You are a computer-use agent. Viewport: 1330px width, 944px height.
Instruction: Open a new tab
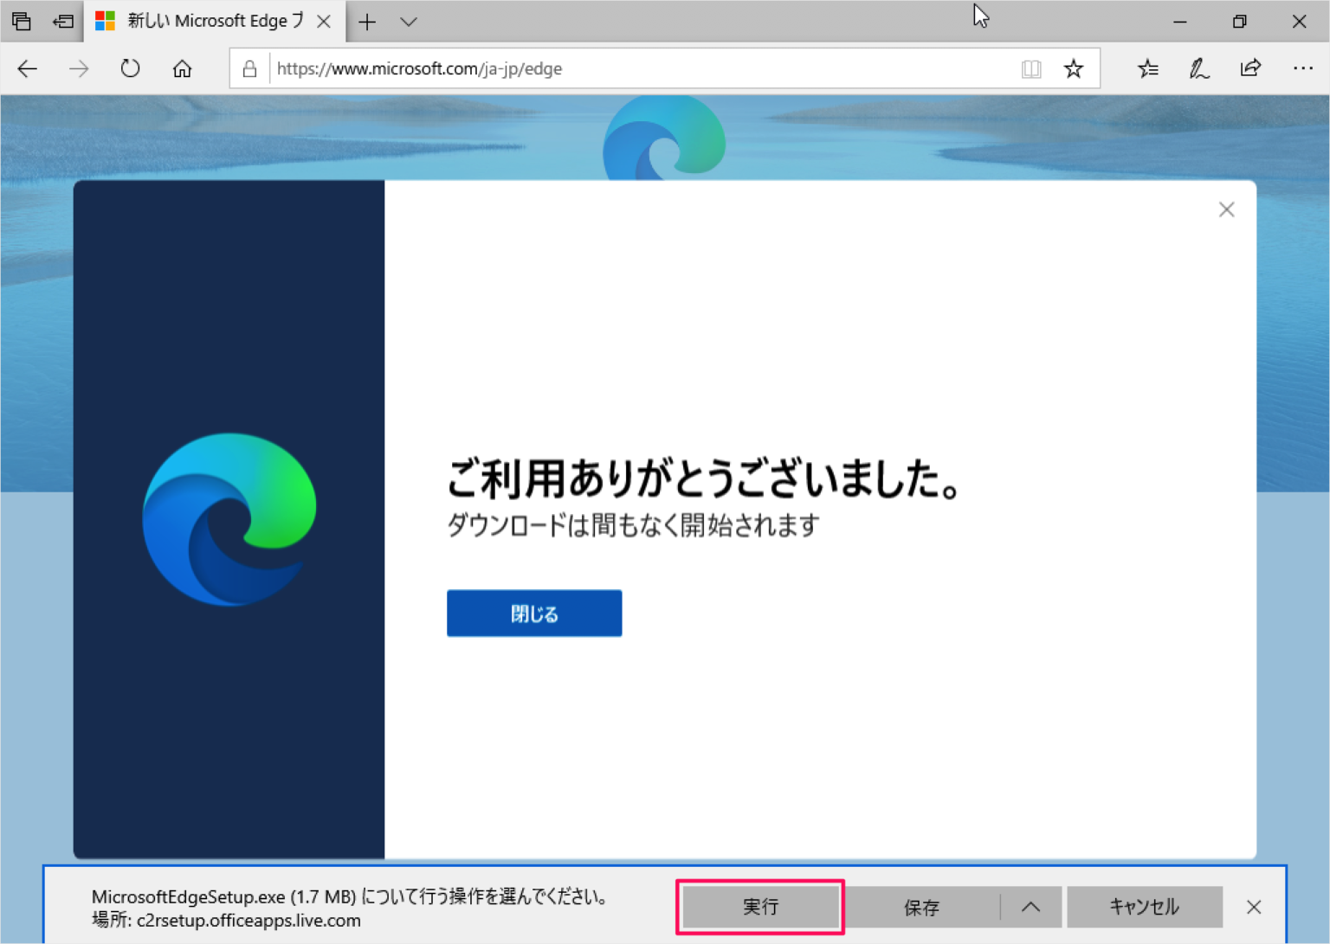point(365,22)
